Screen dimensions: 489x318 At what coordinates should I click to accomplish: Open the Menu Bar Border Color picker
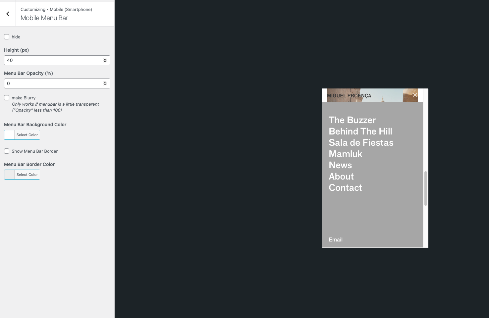click(27, 175)
